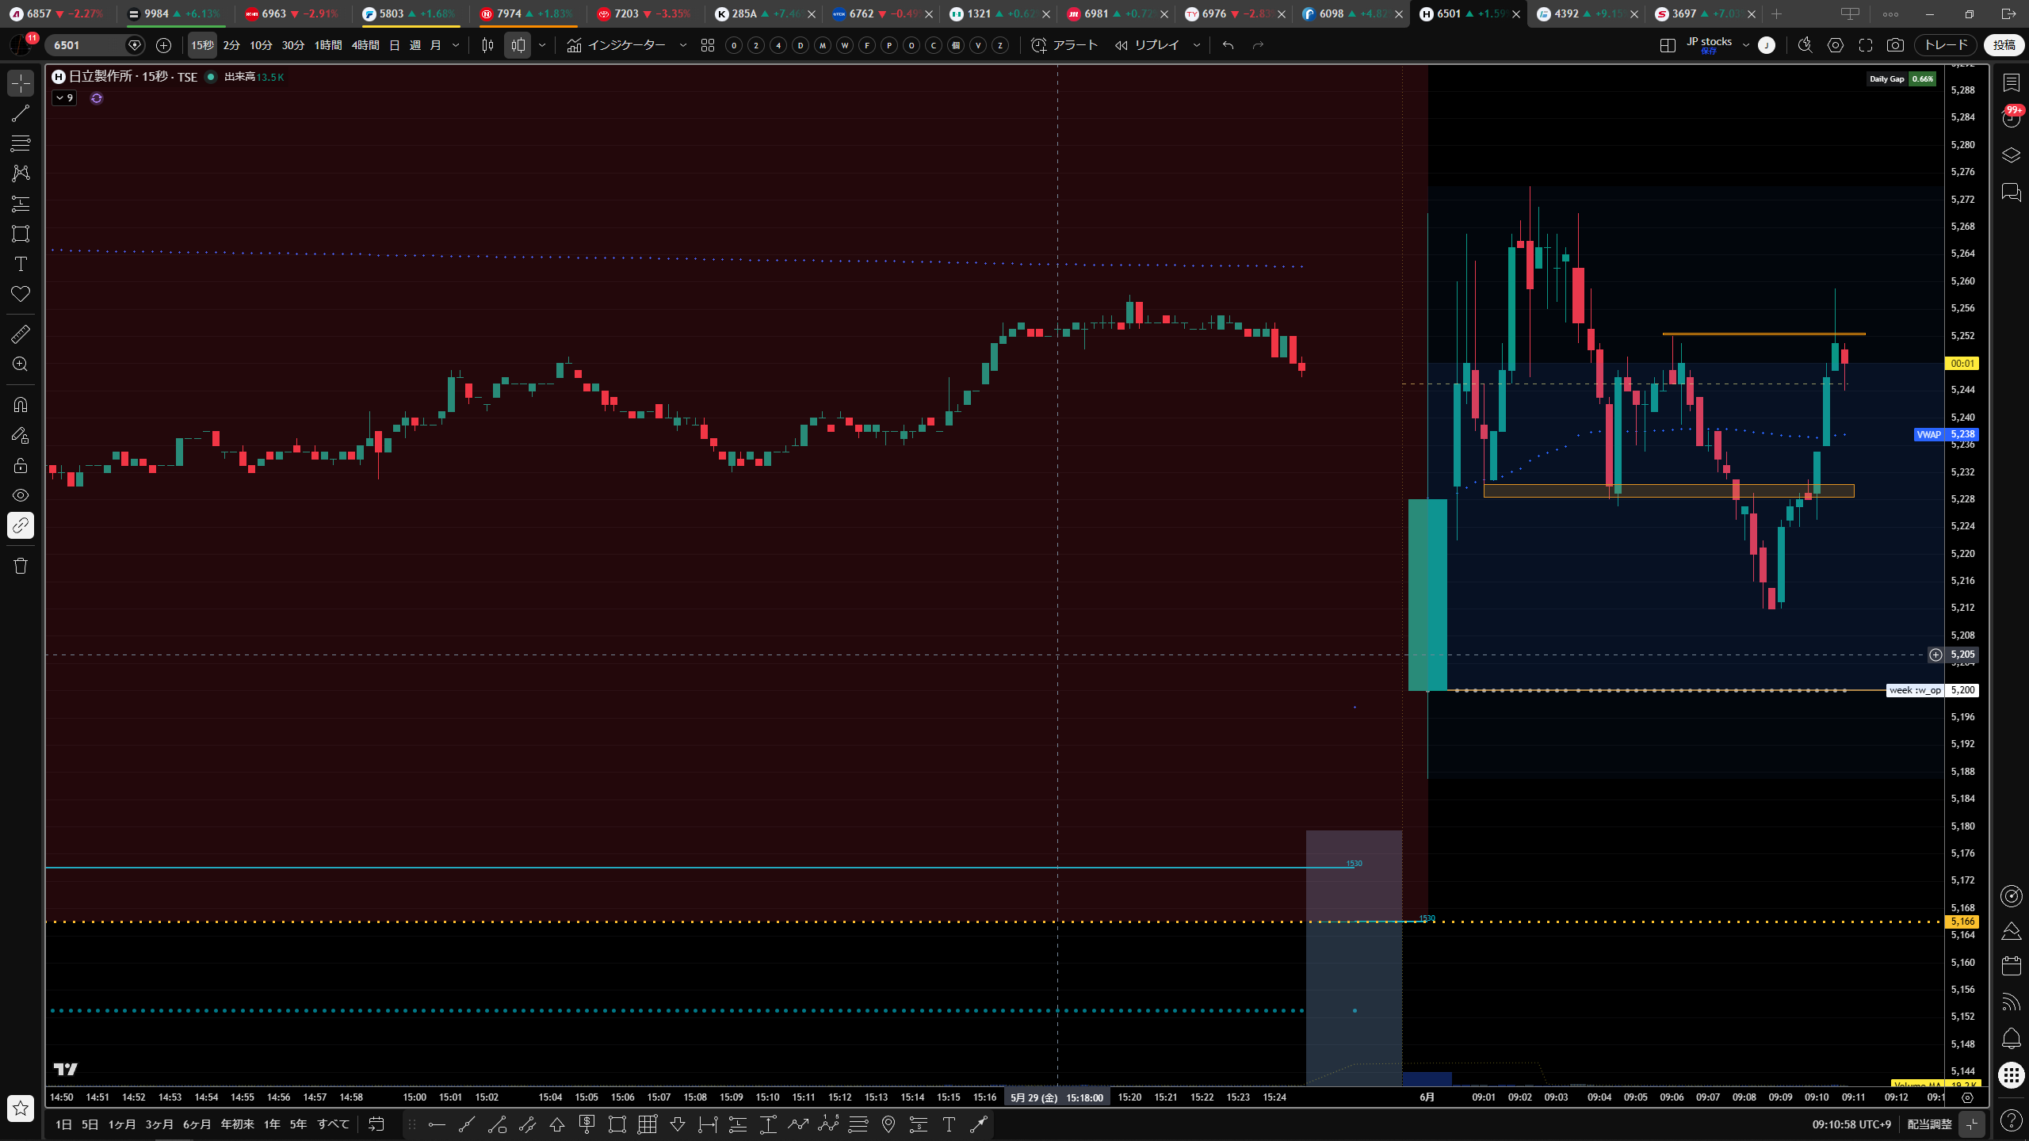This screenshot has width=2029, height=1141.
Task: Switch to the 9984 browser tab
Action: coord(174,13)
